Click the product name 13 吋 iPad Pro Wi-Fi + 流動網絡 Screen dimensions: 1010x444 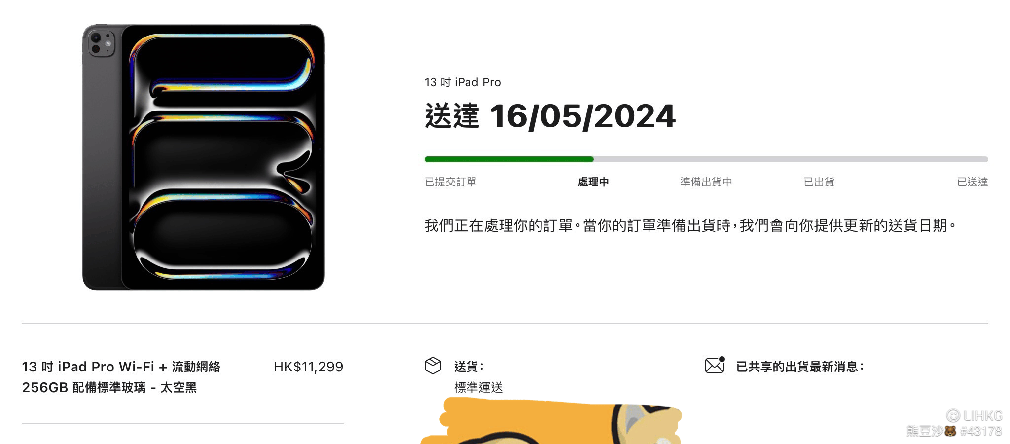(x=121, y=367)
